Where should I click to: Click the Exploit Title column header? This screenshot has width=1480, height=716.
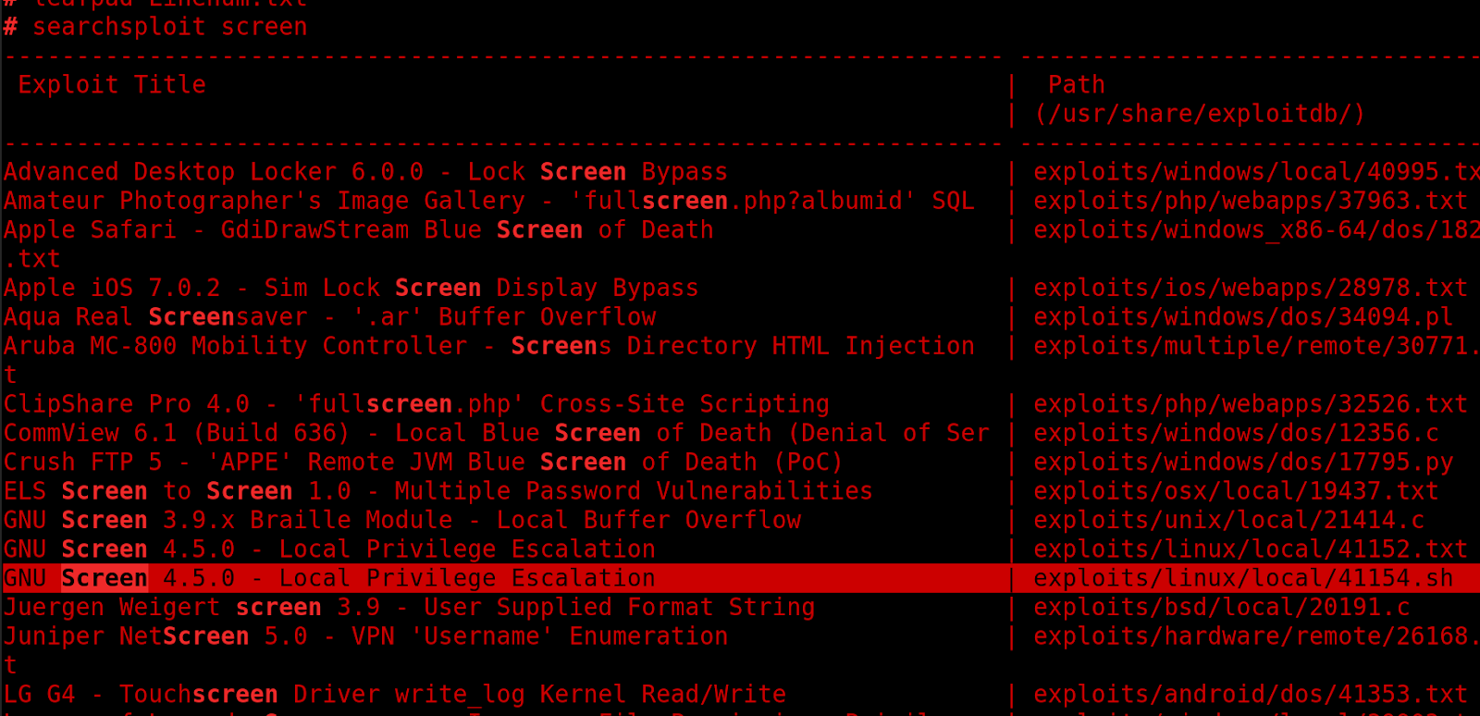pyautogui.click(x=112, y=84)
